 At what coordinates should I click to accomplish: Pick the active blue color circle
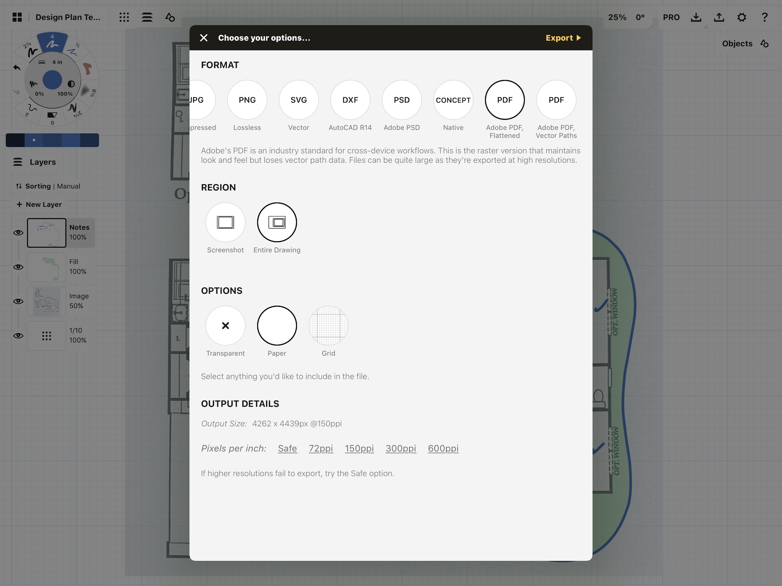click(x=52, y=80)
